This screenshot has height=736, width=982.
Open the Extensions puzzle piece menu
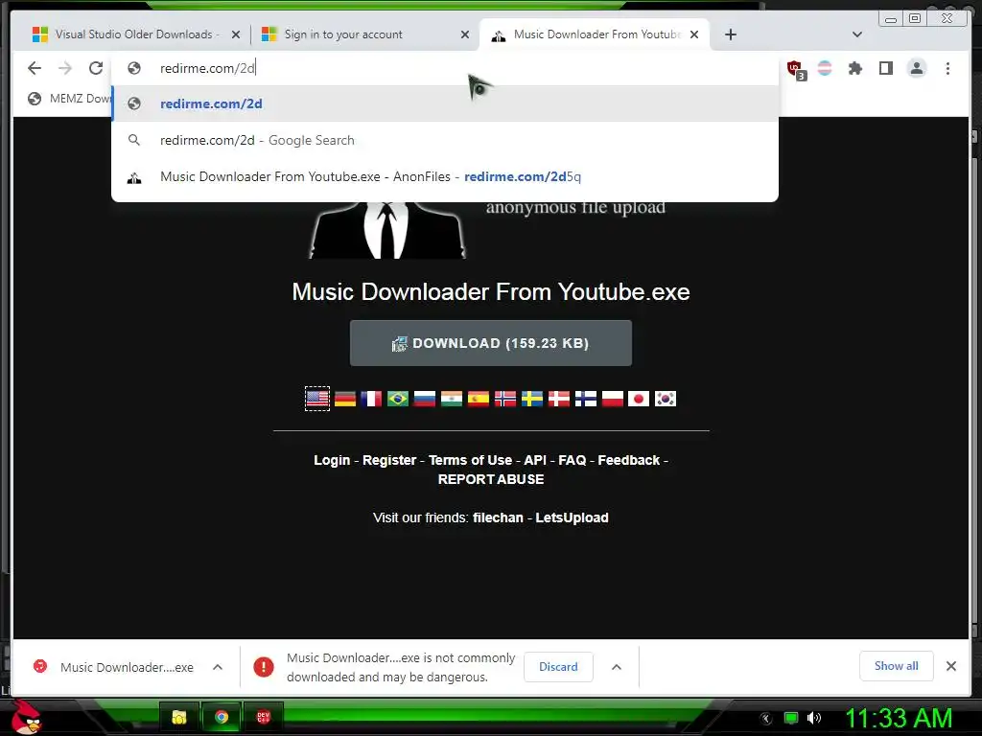tap(854, 68)
